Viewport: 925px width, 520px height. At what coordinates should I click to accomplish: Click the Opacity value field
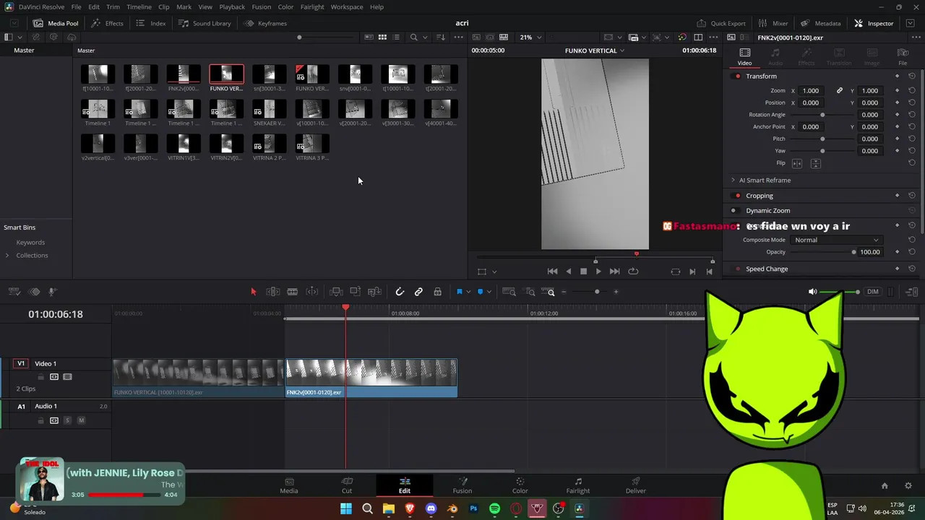(x=869, y=252)
